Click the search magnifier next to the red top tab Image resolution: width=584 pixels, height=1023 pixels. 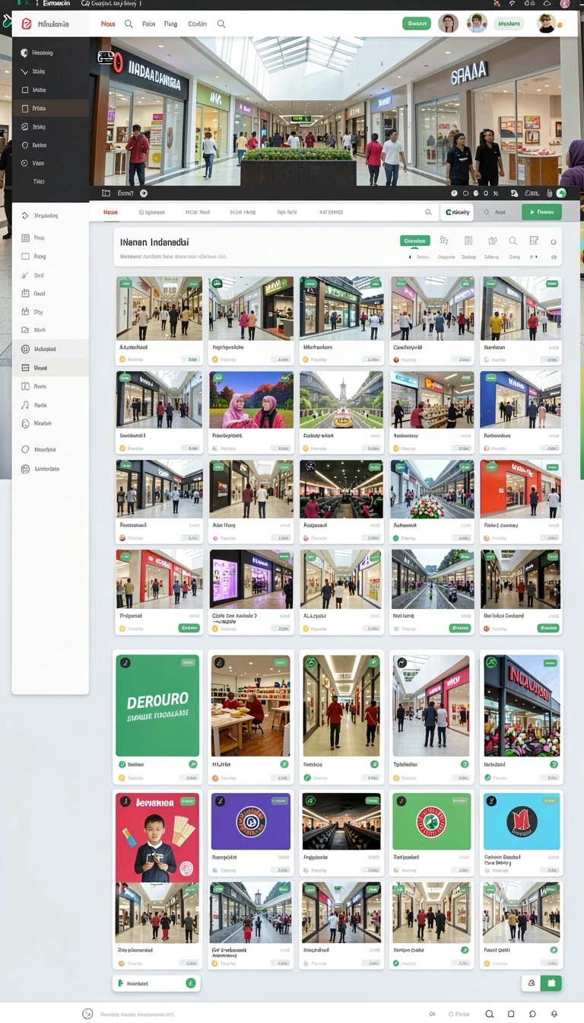pyautogui.click(x=129, y=24)
